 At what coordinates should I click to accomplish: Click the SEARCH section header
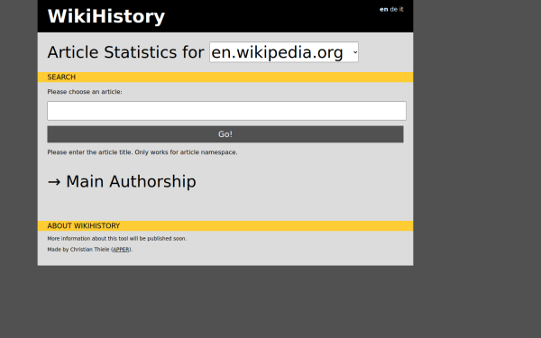coord(225,78)
